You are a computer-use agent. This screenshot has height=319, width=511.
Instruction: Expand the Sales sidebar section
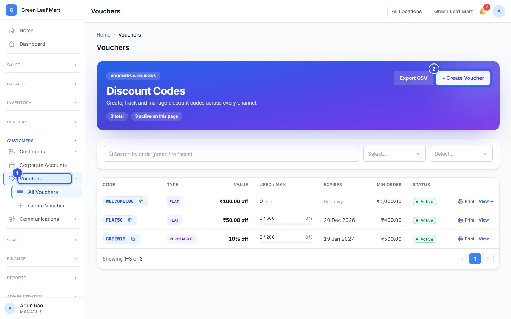(x=43, y=65)
